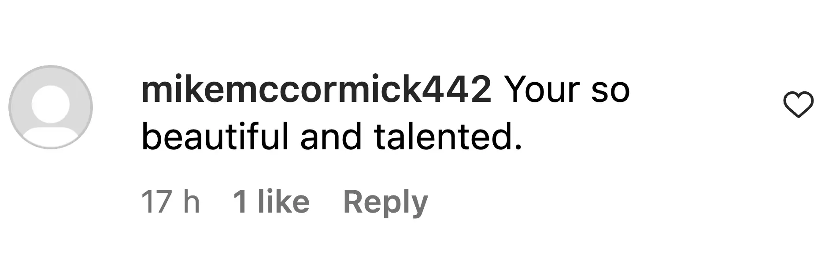View the gray placeholder profile picture
Viewport: 836px width, 253px height.
[x=51, y=107]
